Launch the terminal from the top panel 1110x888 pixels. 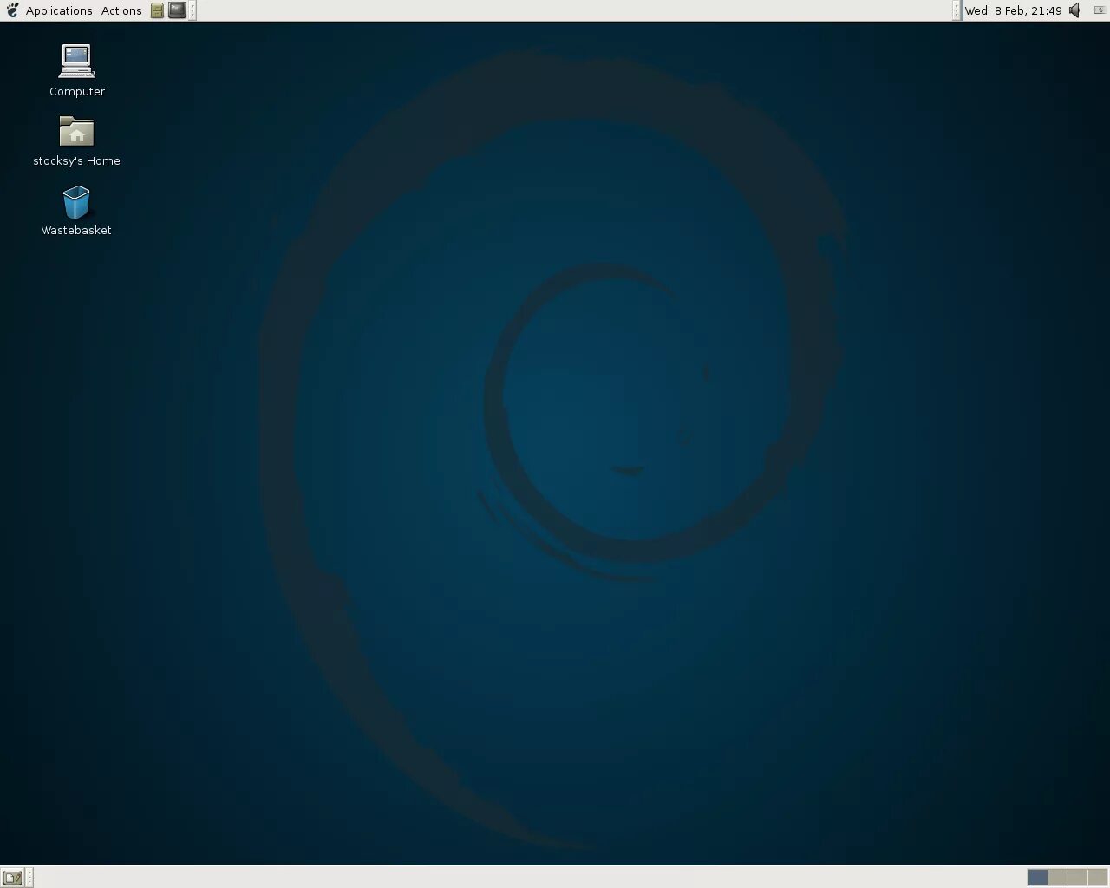pyautogui.click(x=177, y=10)
